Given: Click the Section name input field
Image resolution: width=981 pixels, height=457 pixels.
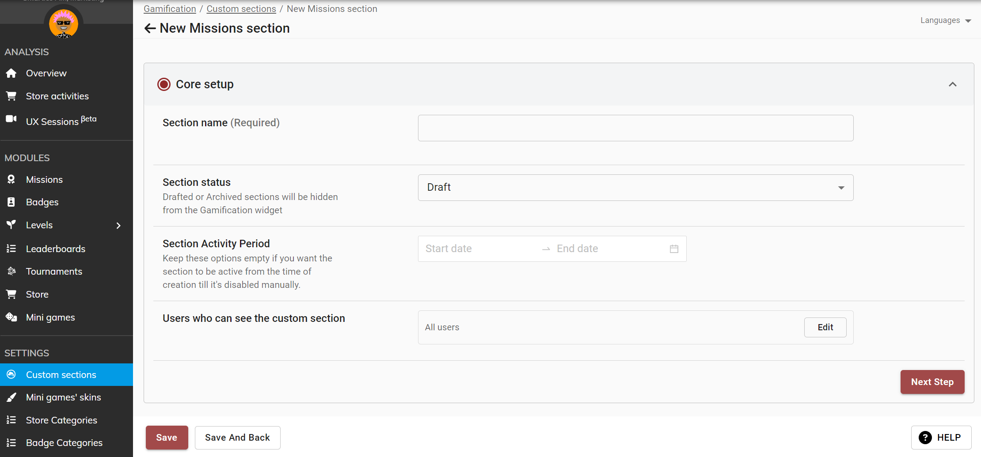Looking at the screenshot, I should 635,128.
